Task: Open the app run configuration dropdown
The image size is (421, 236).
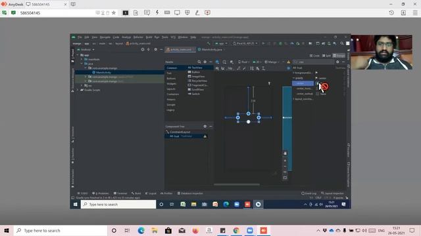Action: coord(221,43)
